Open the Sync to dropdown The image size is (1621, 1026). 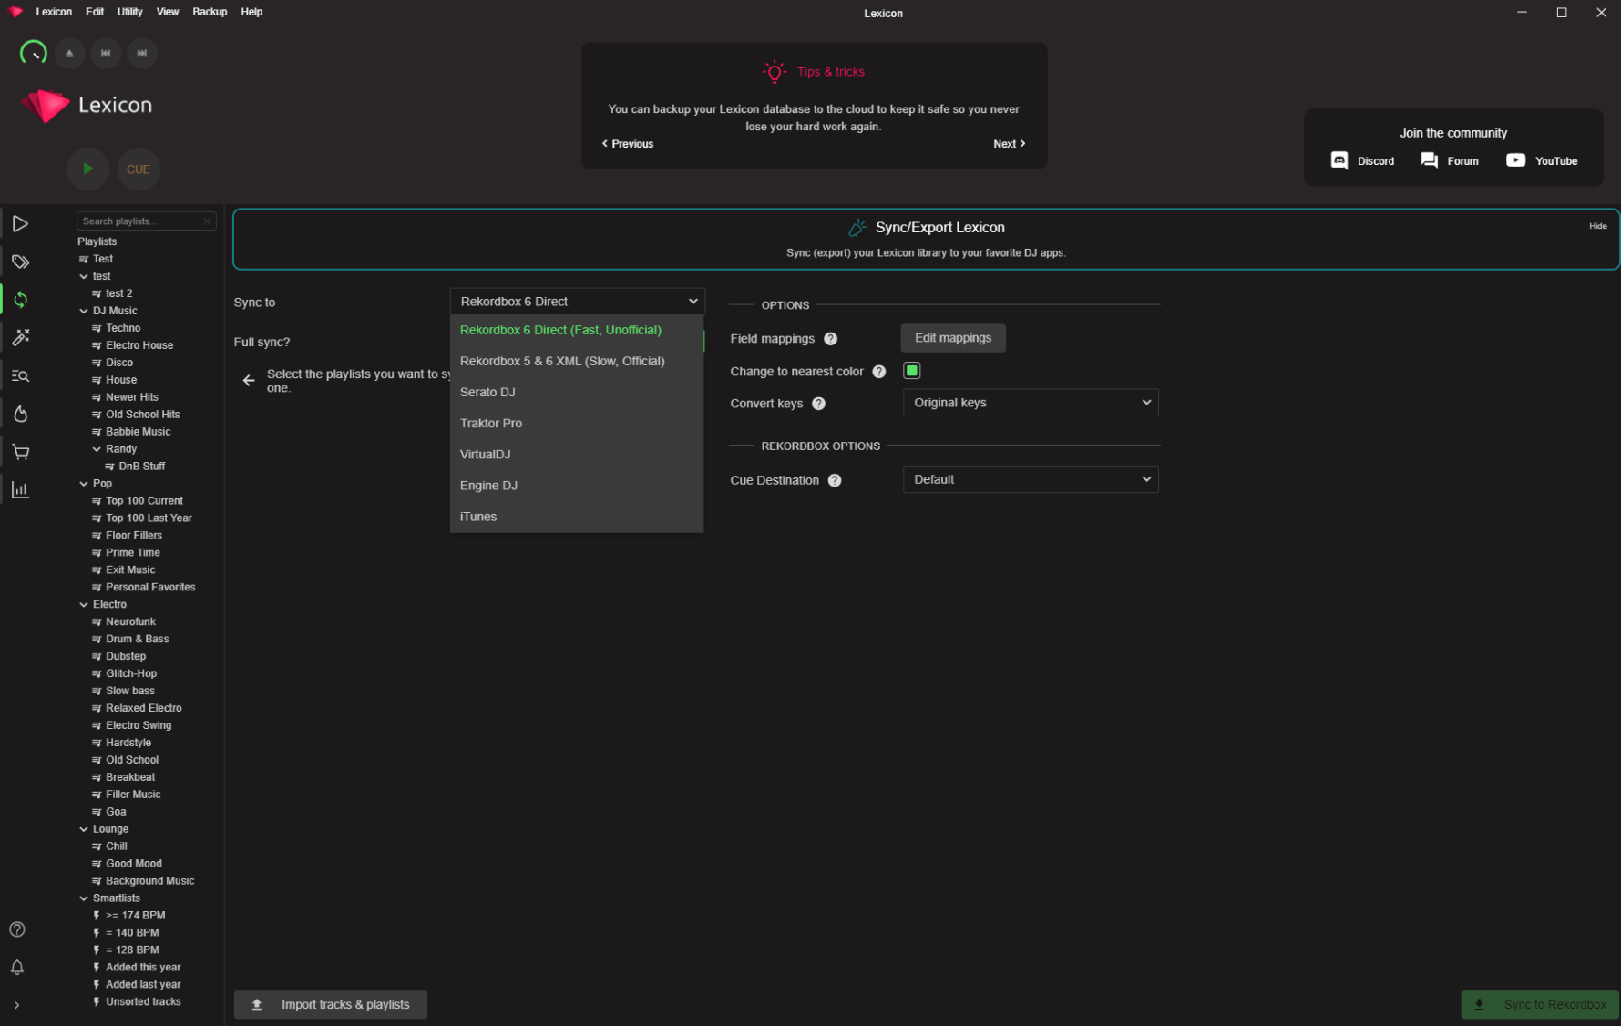pyautogui.click(x=577, y=302)
